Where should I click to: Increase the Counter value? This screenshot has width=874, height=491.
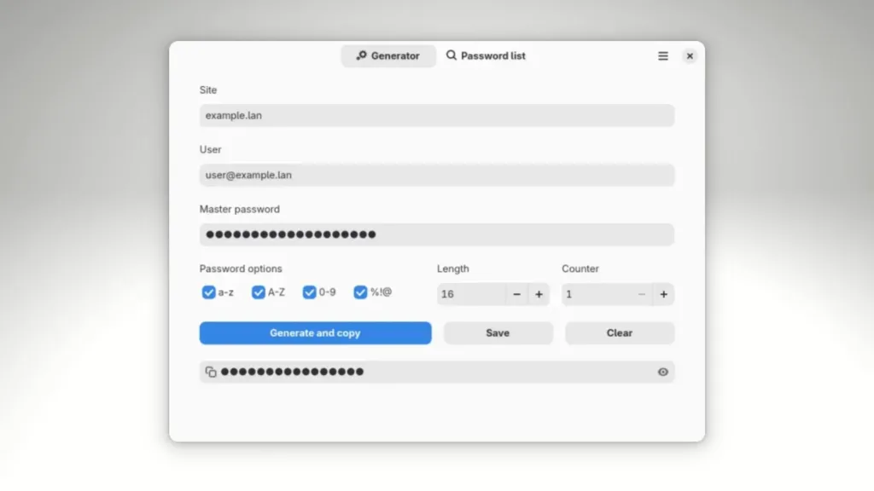tap(663, 294)
